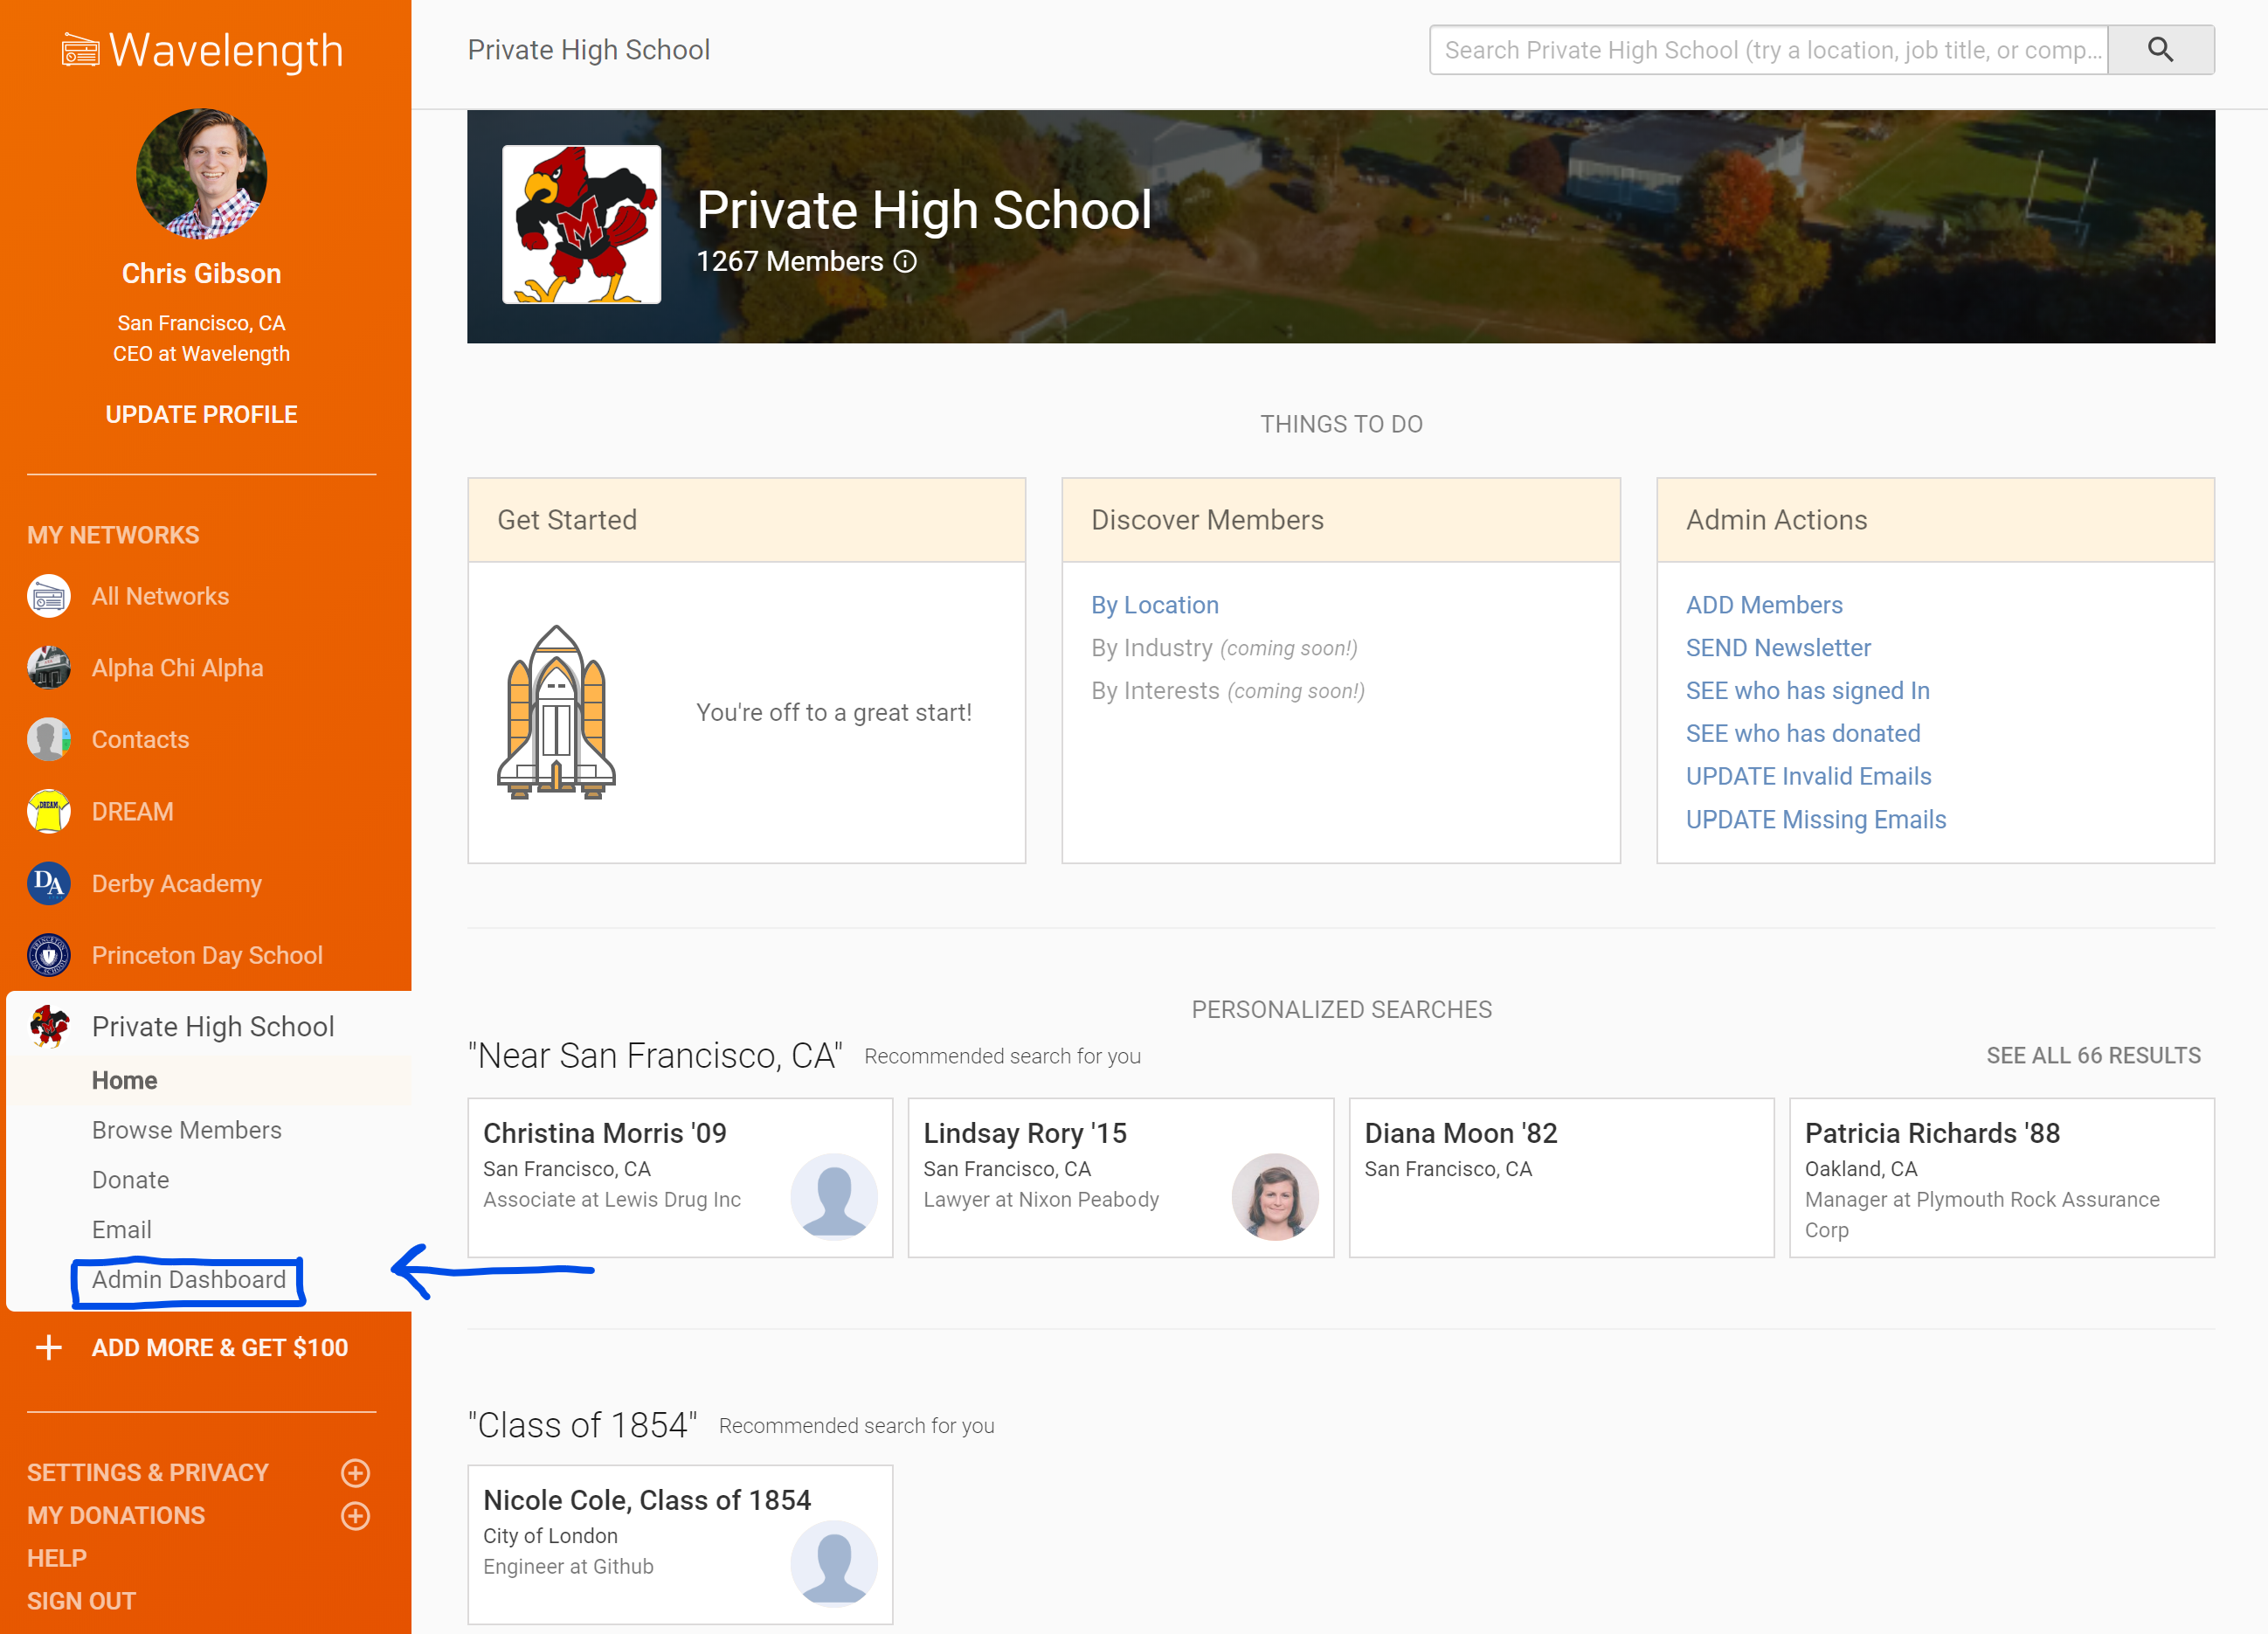Open Princeton Day School crest icon
The image size is (2268, 1634).
48,955
